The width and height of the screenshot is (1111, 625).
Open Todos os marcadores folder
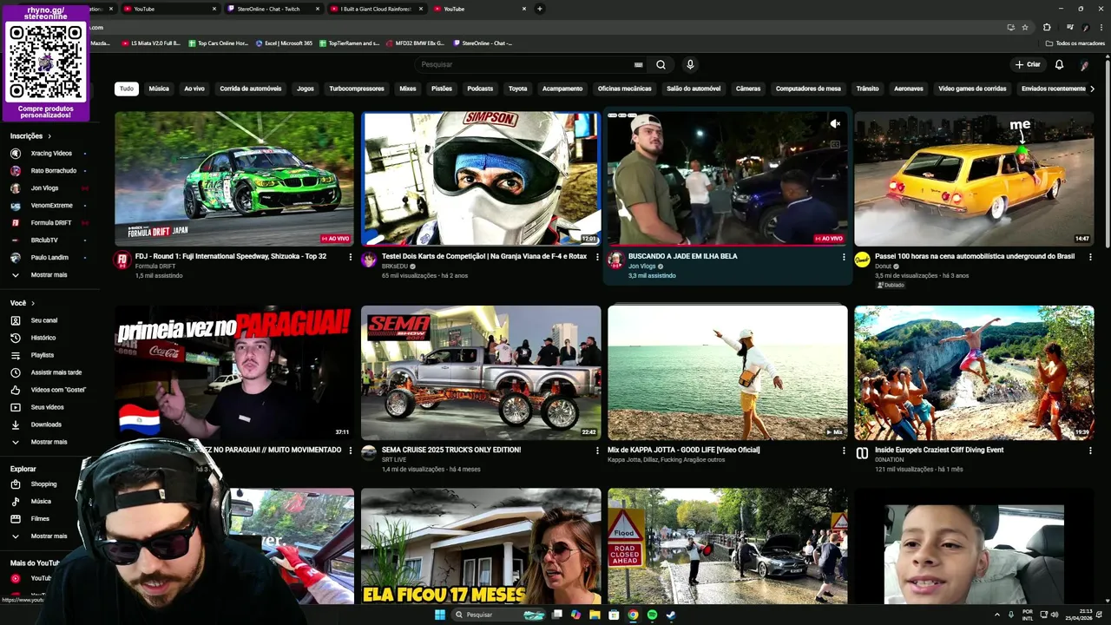tap(1075, 43)
